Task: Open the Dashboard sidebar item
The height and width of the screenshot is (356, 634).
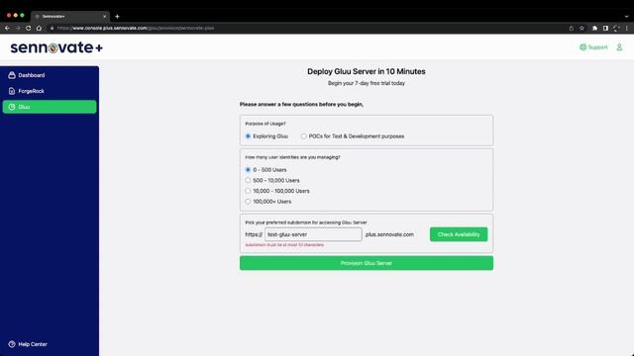Action: pyautogui.click(x=50, y=75)
